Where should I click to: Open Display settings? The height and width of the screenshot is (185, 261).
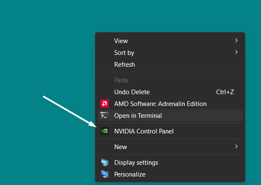click(136, 163)
